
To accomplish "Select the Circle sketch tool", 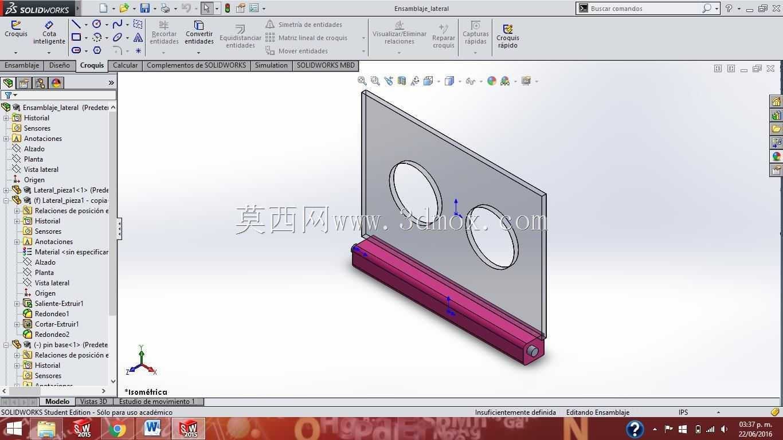I will [x=97, y=24].
